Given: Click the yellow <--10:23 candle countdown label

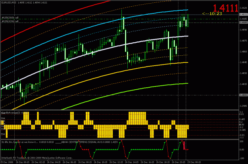Looking at the screenshot, I should click(212, 14).
